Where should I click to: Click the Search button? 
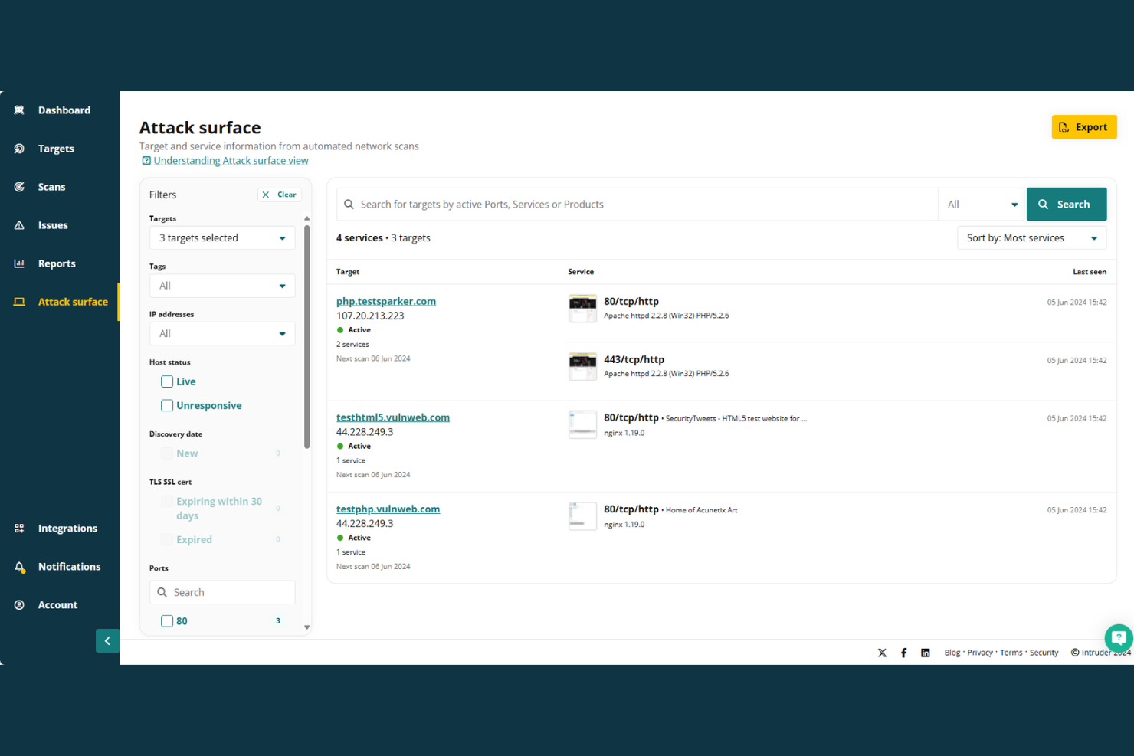[x=1066, y=205]
